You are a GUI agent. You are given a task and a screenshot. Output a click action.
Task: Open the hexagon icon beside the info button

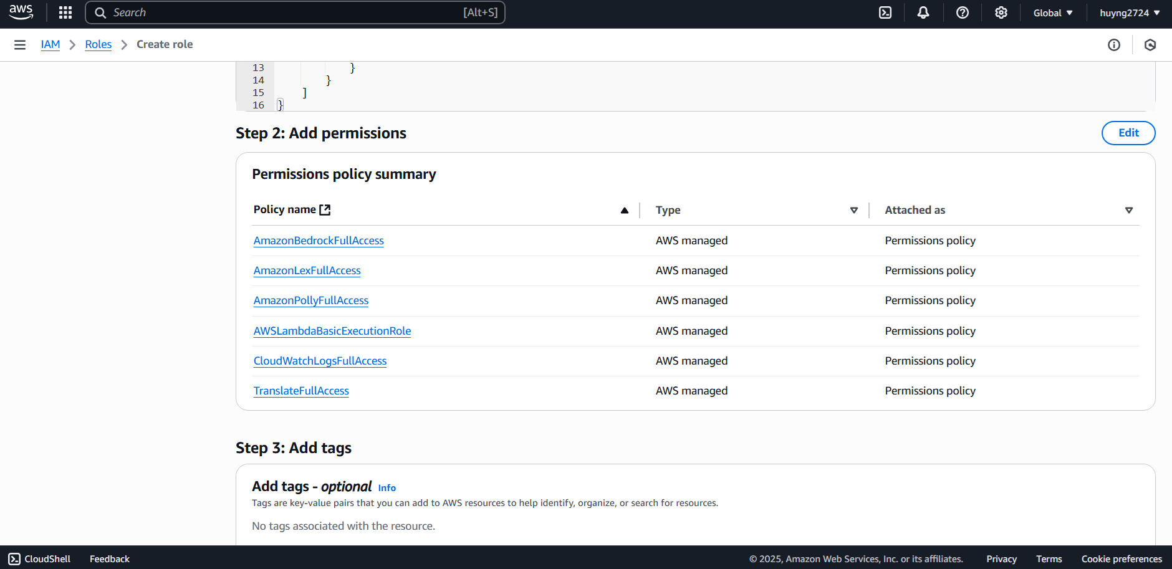tap(1150, 45)
